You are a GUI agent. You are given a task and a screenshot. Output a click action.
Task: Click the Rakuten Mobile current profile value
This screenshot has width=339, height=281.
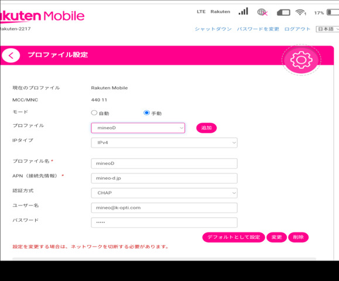pyautogui.click(x=109, y=88)
